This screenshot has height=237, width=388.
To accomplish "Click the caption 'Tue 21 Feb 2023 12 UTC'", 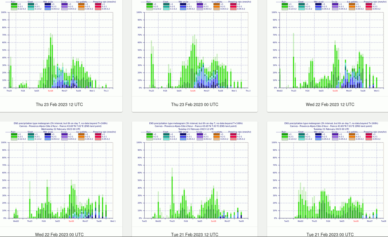I will pos(195,234).
